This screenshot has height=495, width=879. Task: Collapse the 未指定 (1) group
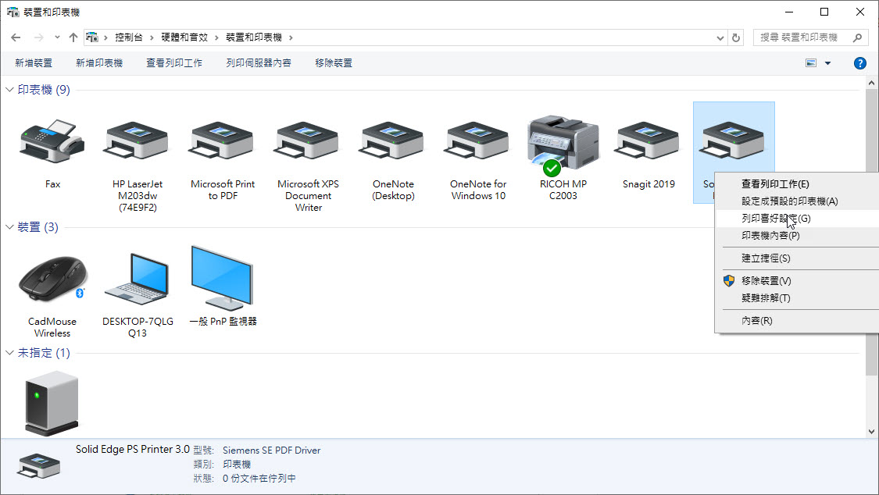[x=9, y=353]
